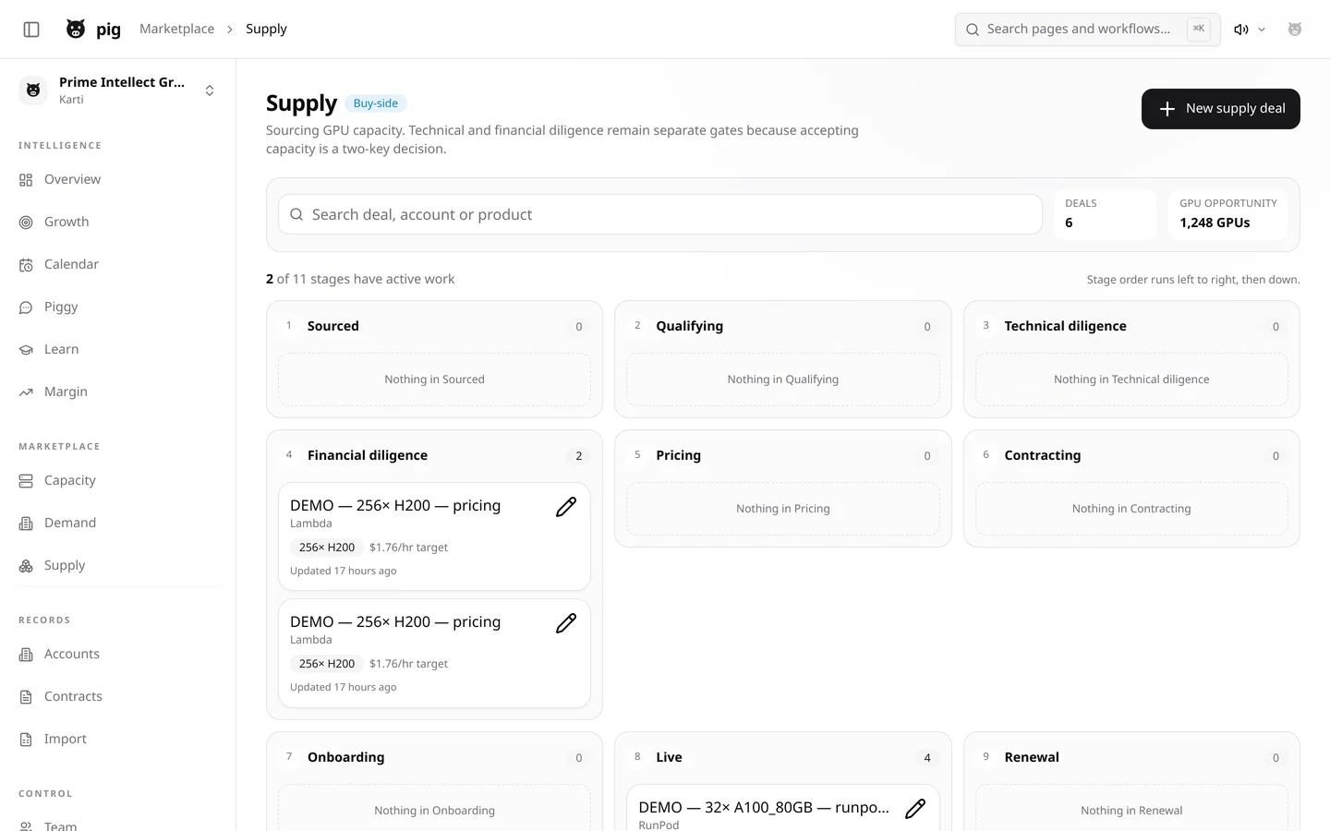Expand the Prime Intellect workspace switcher
Image resolution: width=1330 pixels, height=831 pixels.
pos(117,90)
